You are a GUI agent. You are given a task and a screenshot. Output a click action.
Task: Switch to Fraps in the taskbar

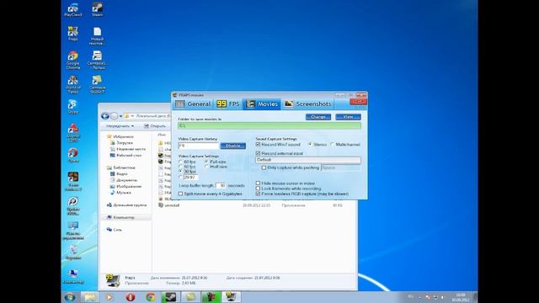[231, 297]
